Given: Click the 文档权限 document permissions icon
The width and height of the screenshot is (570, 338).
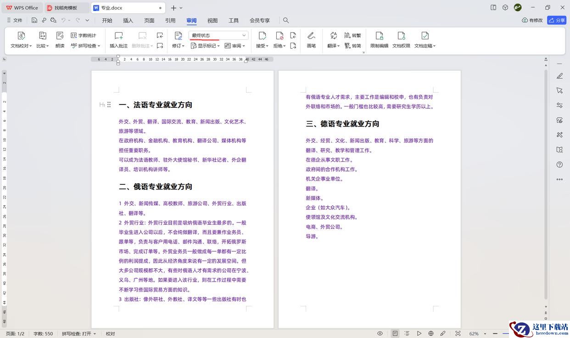Looking at the screenshot, I should click(x=401, y=40).
